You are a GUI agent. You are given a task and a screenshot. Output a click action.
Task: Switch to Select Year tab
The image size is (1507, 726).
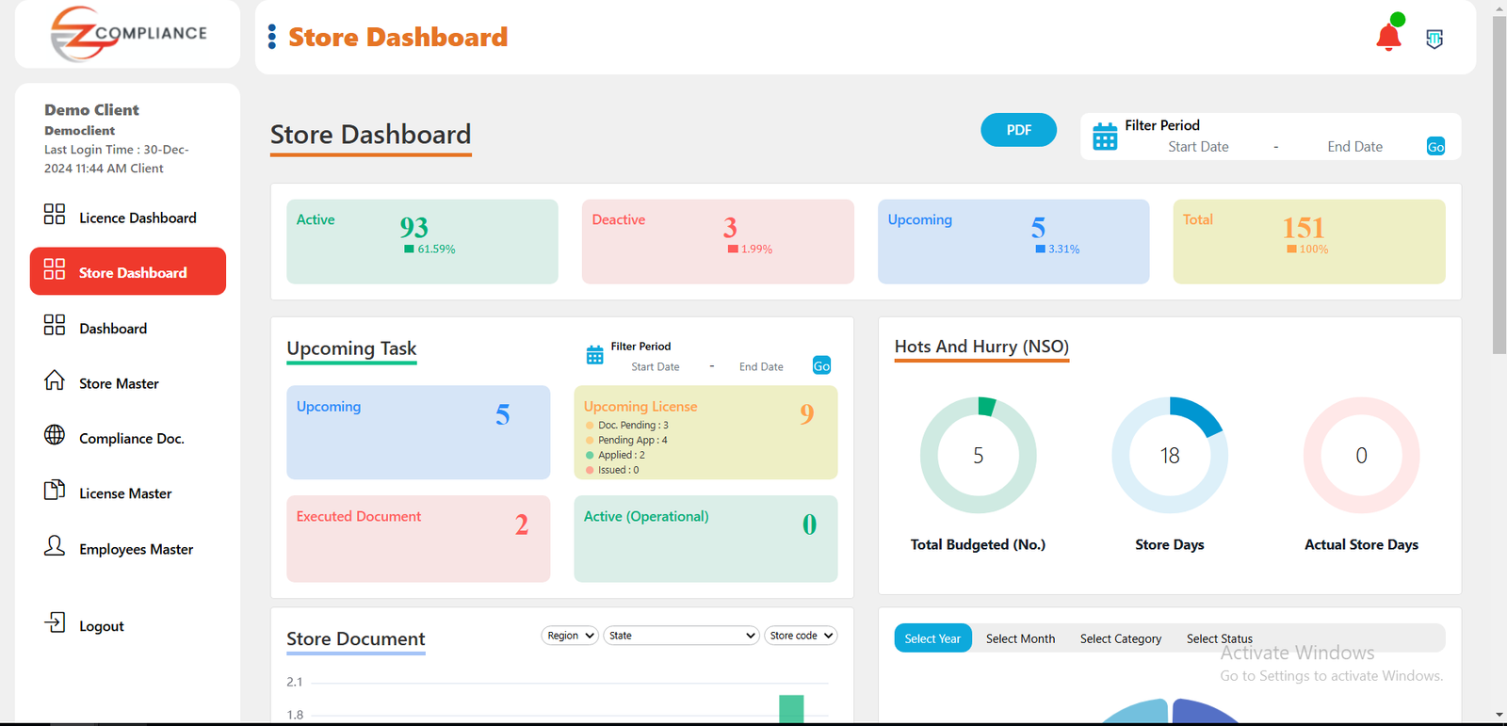(932, 638)
